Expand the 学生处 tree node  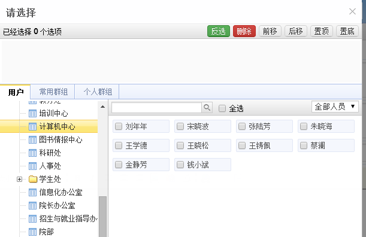pyautogui.click(x=20, y=179)
